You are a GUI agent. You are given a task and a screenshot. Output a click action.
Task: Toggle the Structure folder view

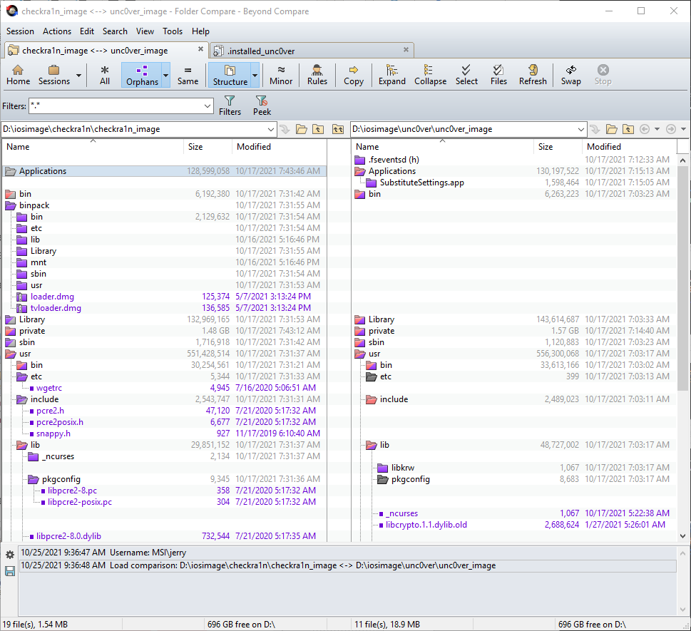(230, 75)
